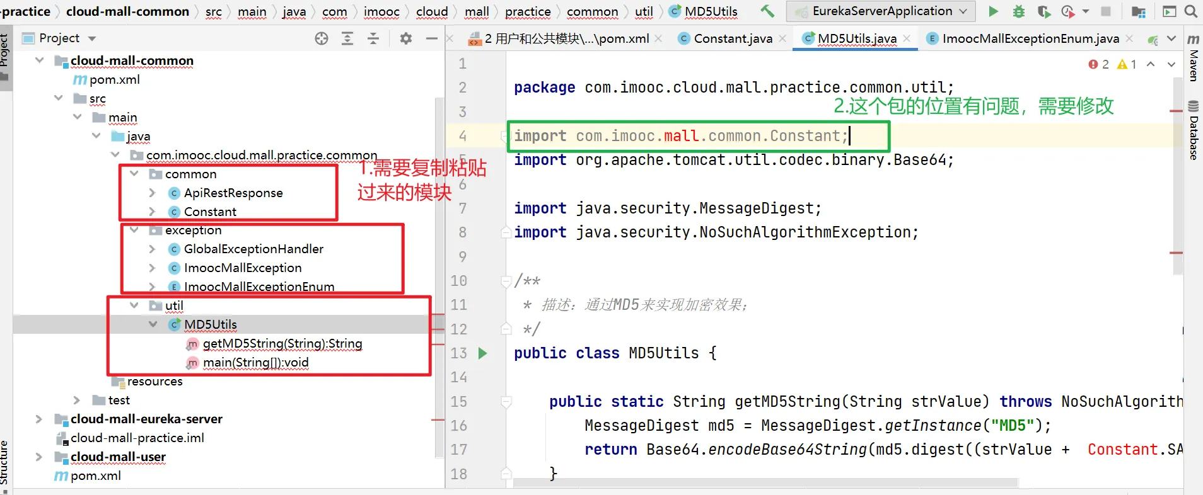Click the run gutter icon beside line 13
Viewport: 1203px width, 495px height.
tap(483, 353)
